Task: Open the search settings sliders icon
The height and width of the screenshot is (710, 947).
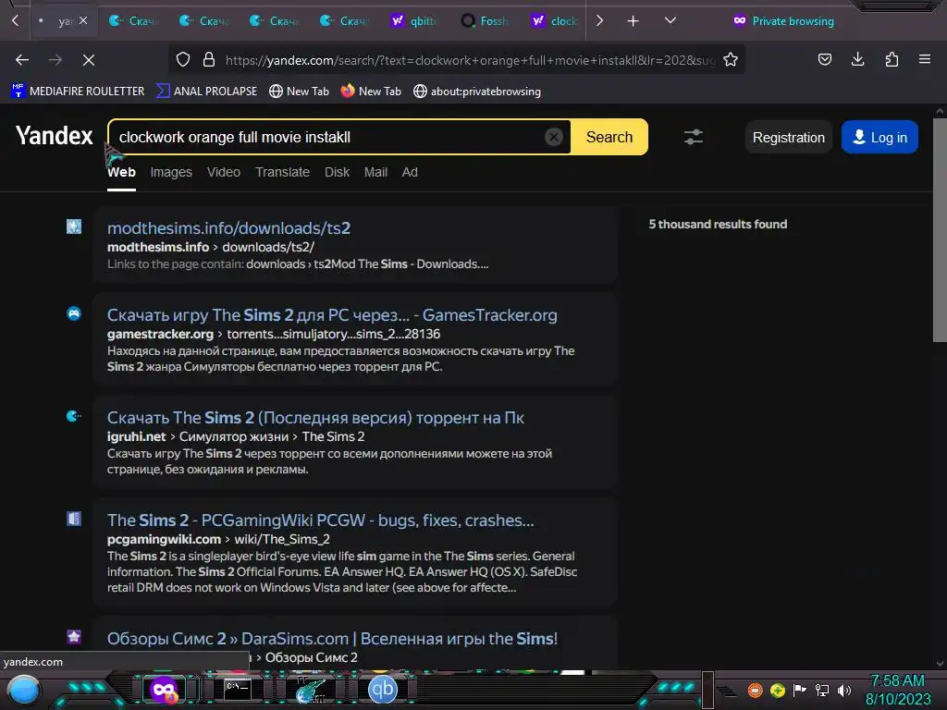Action: (x=694, y=137)
